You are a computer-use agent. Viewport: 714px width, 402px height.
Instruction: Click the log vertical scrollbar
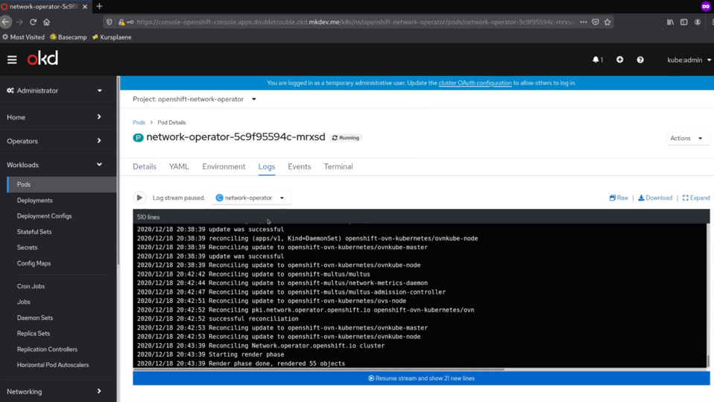pyautogui.click(x=708, y=360)
